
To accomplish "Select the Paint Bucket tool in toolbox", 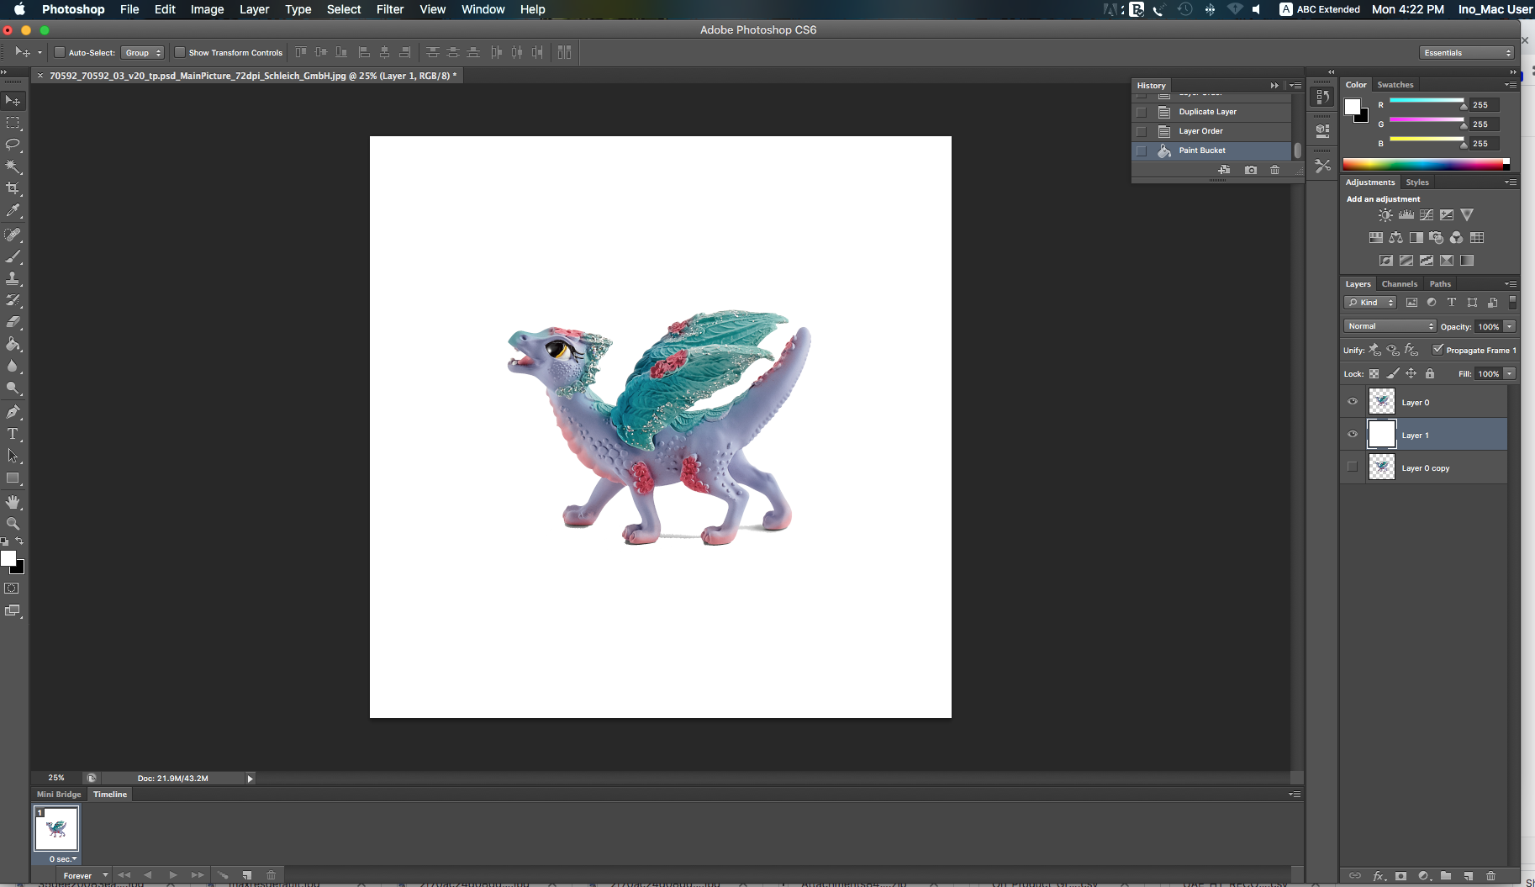I will click(13, 344).
